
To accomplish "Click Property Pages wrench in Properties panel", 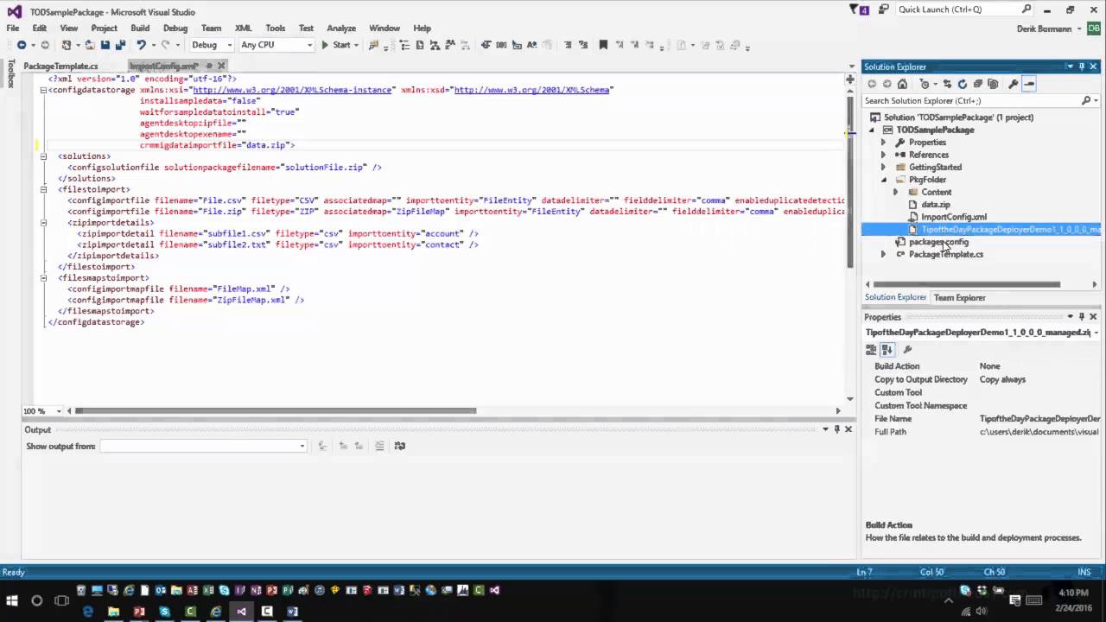I will tap(907, 349).
